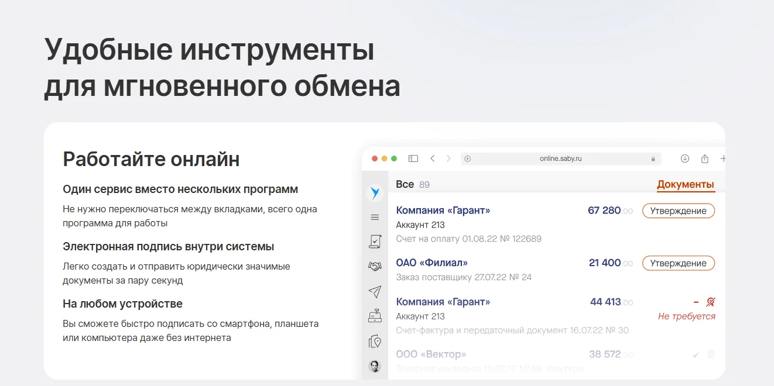The width and height of the screenshot is (774, 386).
Task: Open Компания «Гарант» with Счет-фактура
Action: pyautogui.click(x=443, y=302)
